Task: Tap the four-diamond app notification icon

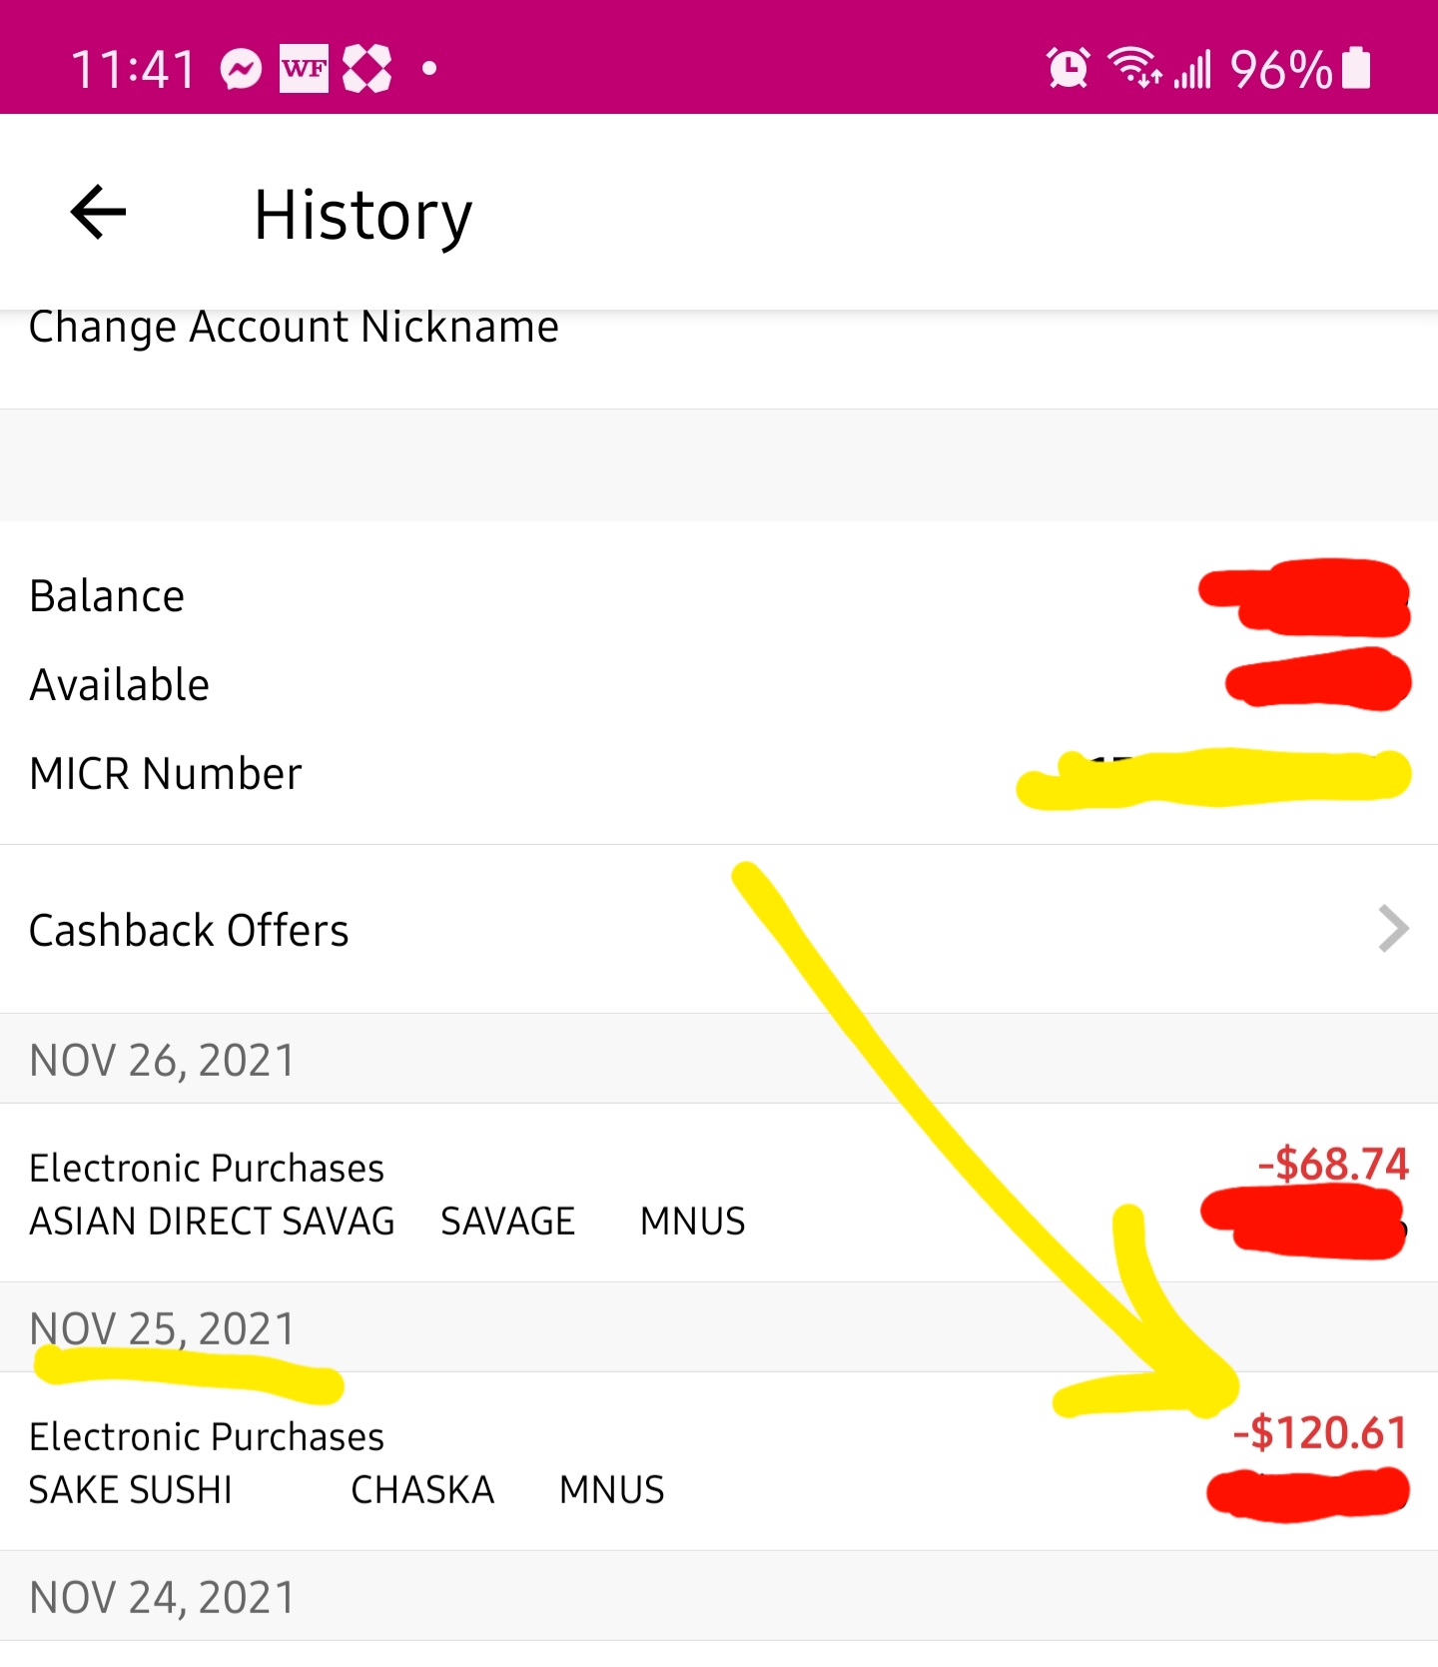Action: 366,69
